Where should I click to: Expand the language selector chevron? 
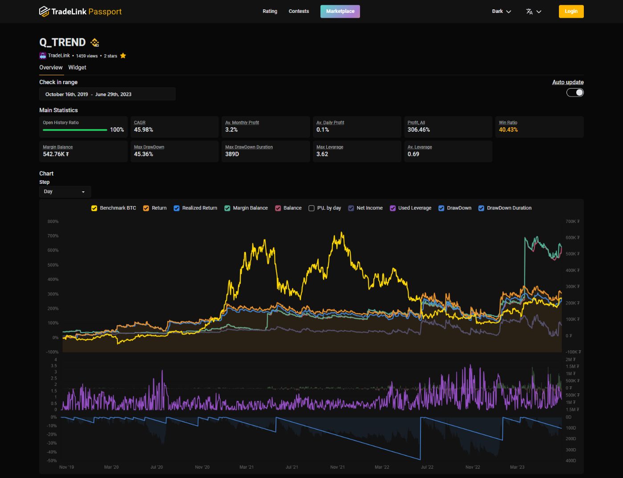tap(539, 12)
